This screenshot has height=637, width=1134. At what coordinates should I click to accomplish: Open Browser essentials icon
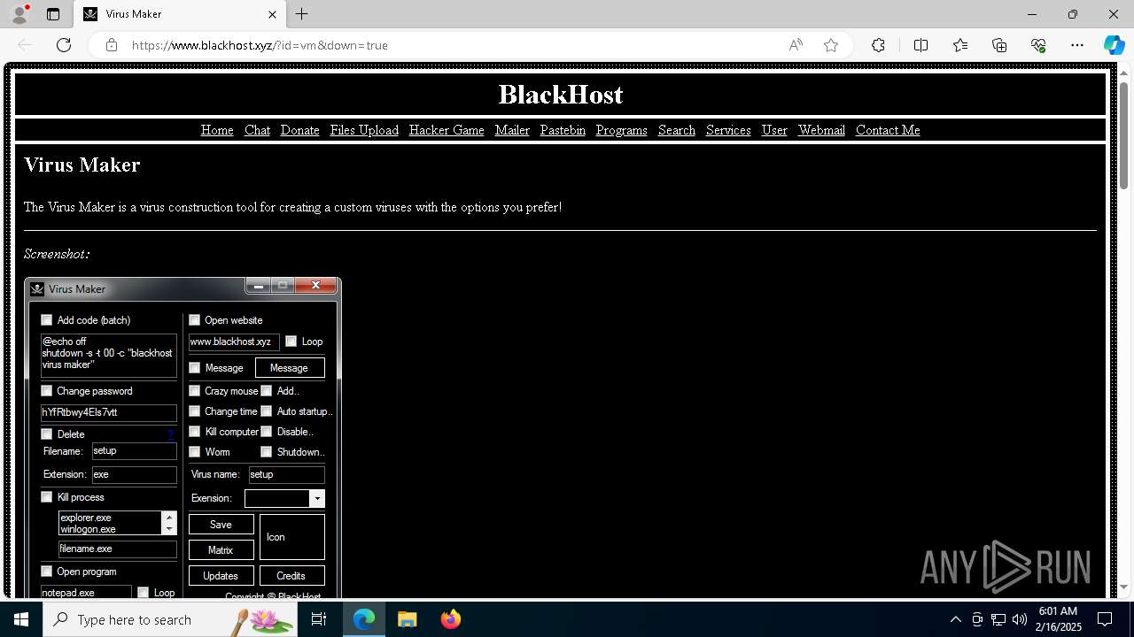[1038, 45]
